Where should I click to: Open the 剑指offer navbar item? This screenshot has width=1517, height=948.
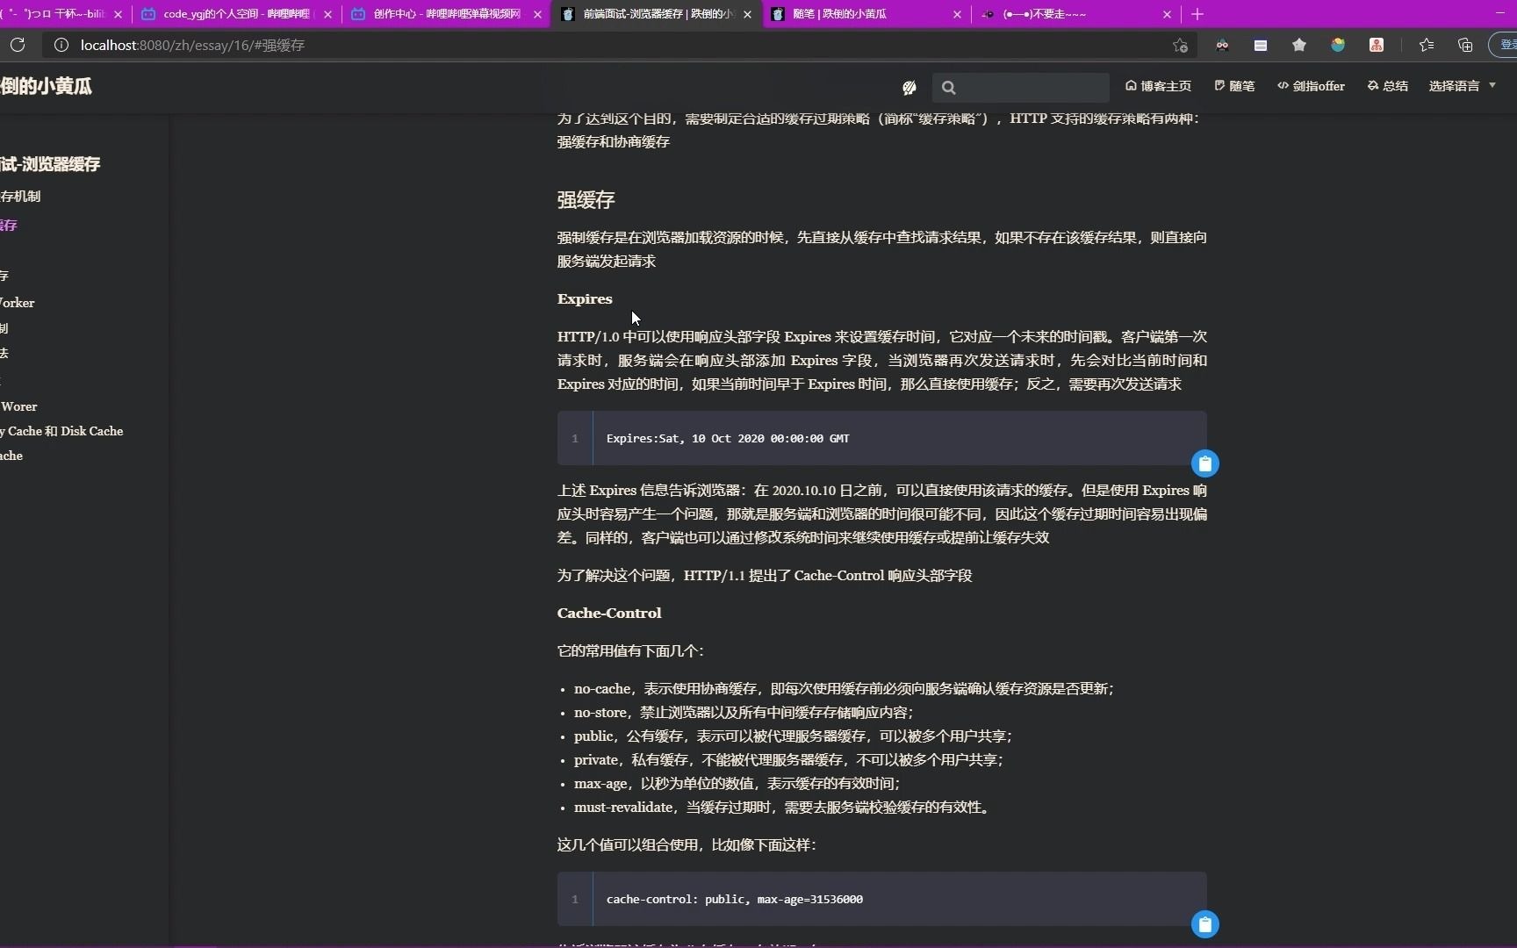coord(1311,86)
